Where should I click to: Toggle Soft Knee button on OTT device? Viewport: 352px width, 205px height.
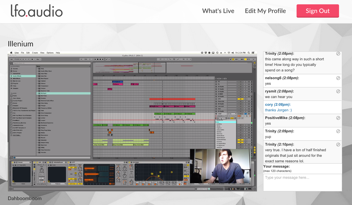click(72, 184)
